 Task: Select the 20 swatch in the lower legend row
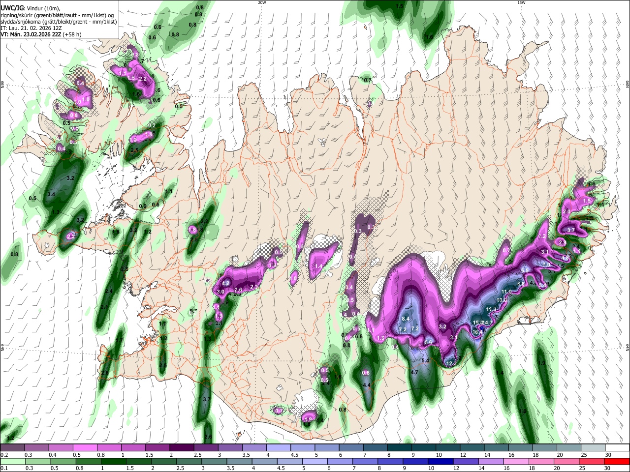(x=566, y=461)
